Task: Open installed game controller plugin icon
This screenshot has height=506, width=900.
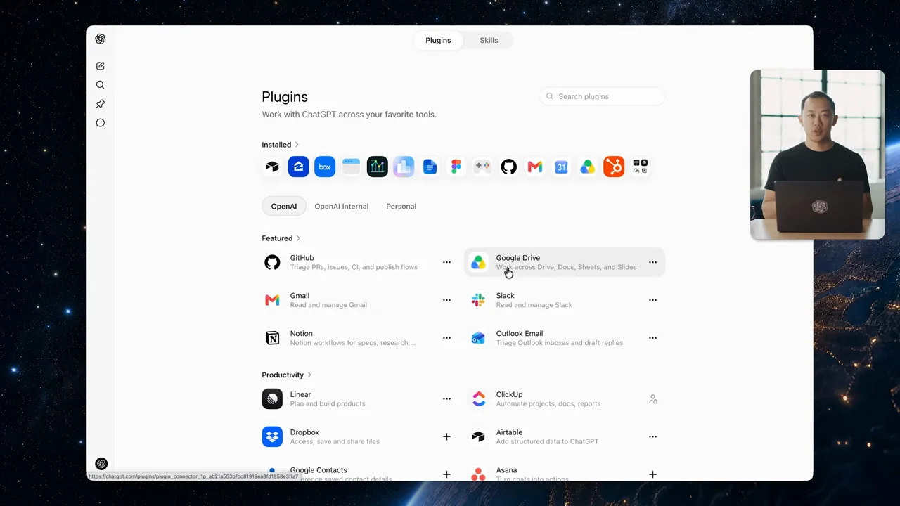Action: pos(482,167)
